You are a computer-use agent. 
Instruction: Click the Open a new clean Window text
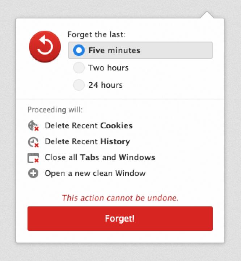95,173
